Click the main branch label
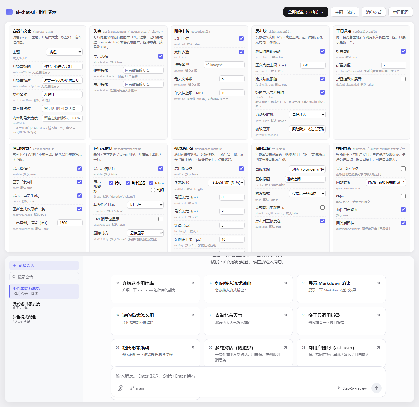The width and height of the screenshot is (419, 407). [x=140, y=388]
